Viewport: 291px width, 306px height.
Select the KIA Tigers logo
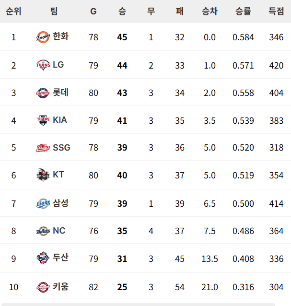(43, 120)
